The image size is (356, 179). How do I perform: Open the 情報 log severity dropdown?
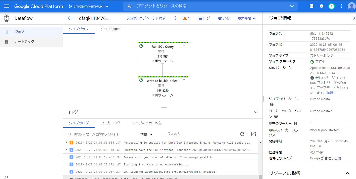(146, 134)
